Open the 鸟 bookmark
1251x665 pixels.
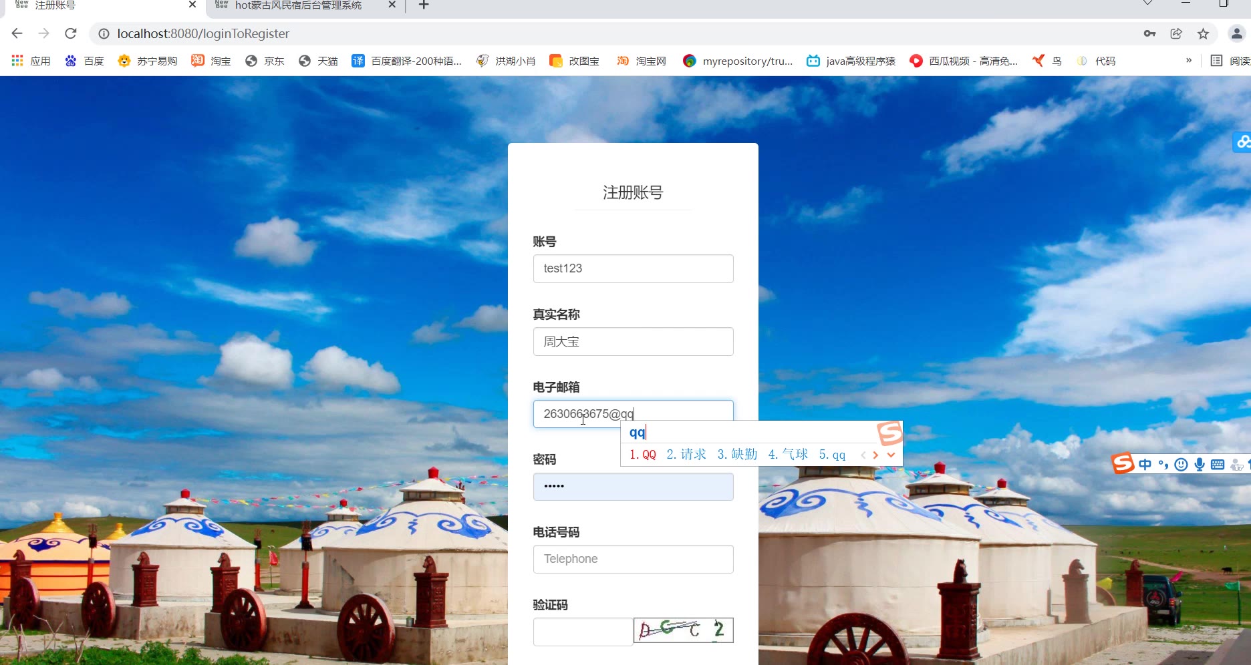pyautogui.click(x=1047, y=61)
